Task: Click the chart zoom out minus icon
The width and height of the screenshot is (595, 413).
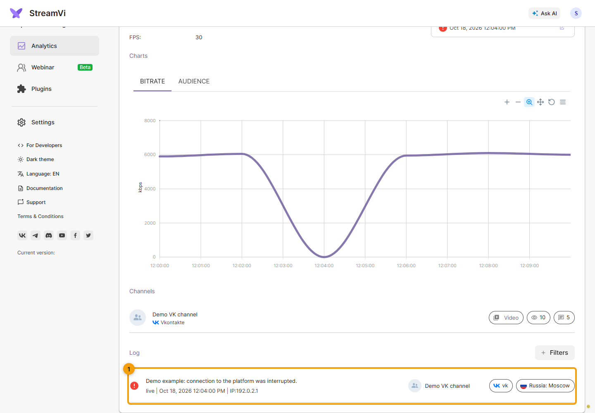Action: [x=518, y=102]
